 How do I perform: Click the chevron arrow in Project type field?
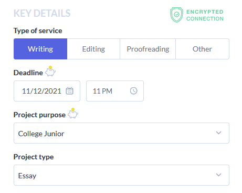click(x=218, y=175)
